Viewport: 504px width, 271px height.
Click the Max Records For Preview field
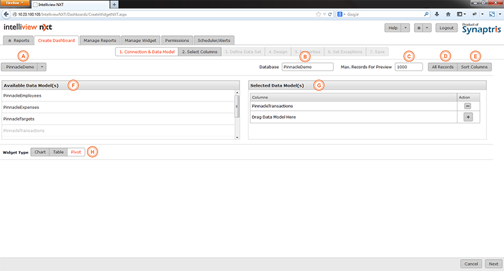point(409,66)
